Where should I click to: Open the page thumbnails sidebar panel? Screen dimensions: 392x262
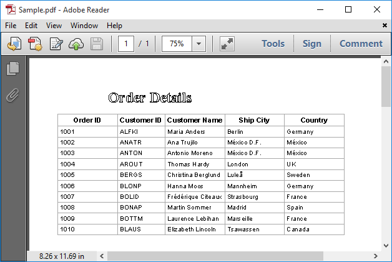point(12,68)
